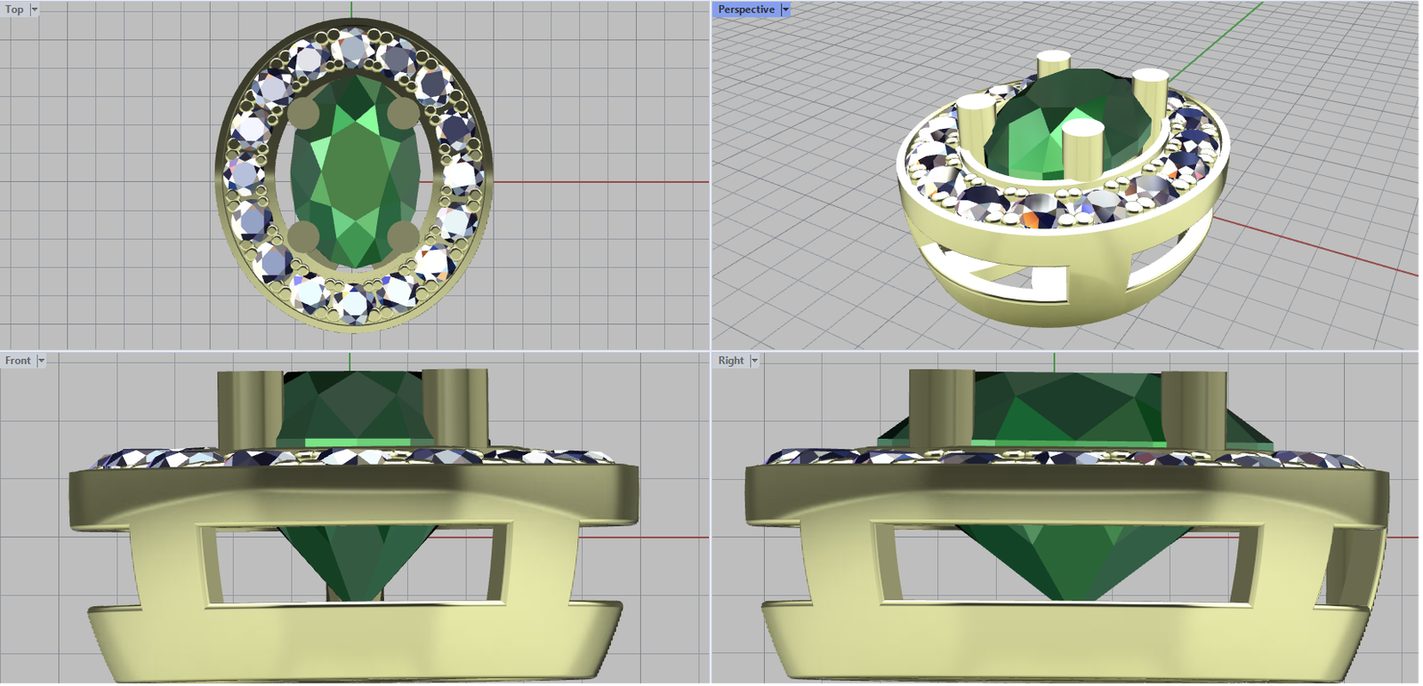Viewport: 1423px width, 686px height.
Task: Pick the upper-right prong in Top view
Action: pyautogui.click(x=403, y=113)
